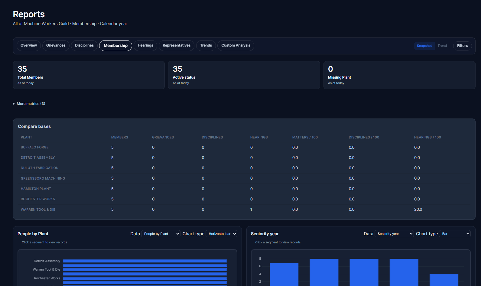Click the 20.0 hearings rate for Warren Tool & Die

click(418, 210)
